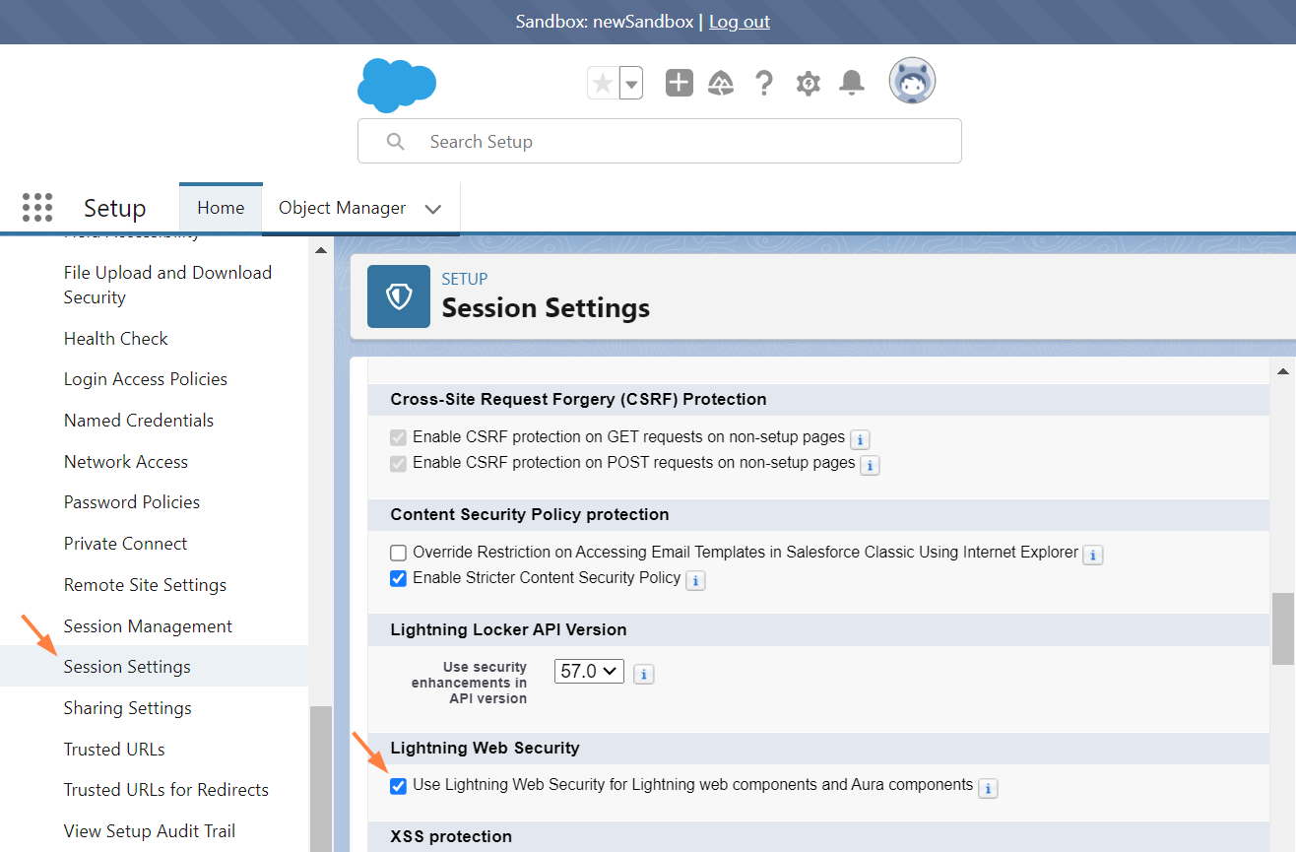Expand the Object Manager tab chevron
The height and width of the screenshot is (852, 1296).
pos(432,209)
